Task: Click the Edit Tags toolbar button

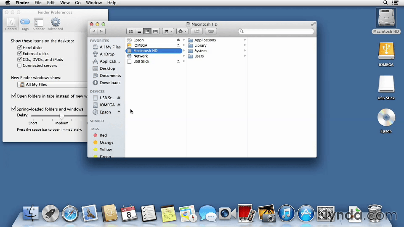Action: point(211,31)
